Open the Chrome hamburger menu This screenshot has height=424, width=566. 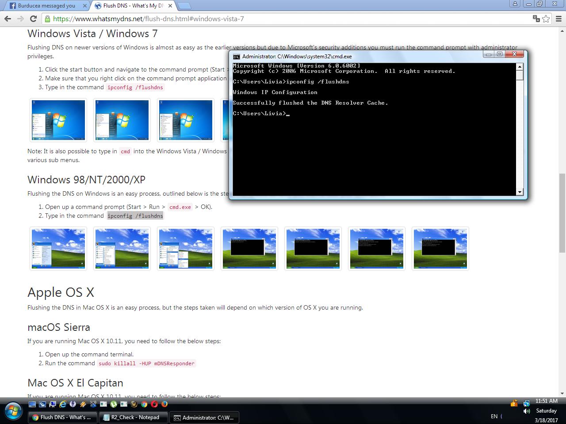coord(559,19)
